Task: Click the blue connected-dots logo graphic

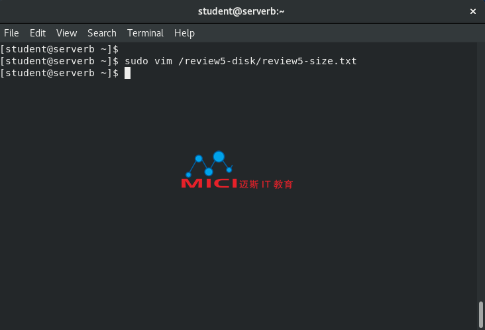Action: click(x=209, y=164)
